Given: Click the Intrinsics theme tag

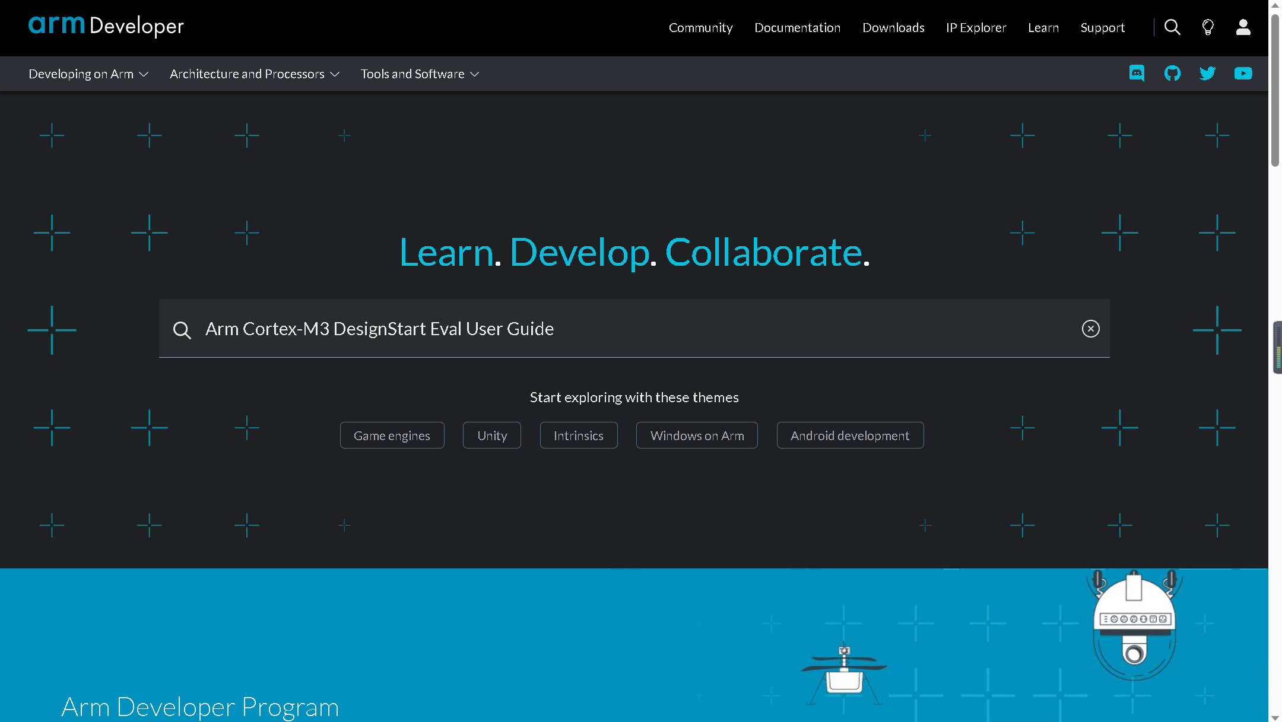Looking at the screenshot, I should tap(579, 435).
